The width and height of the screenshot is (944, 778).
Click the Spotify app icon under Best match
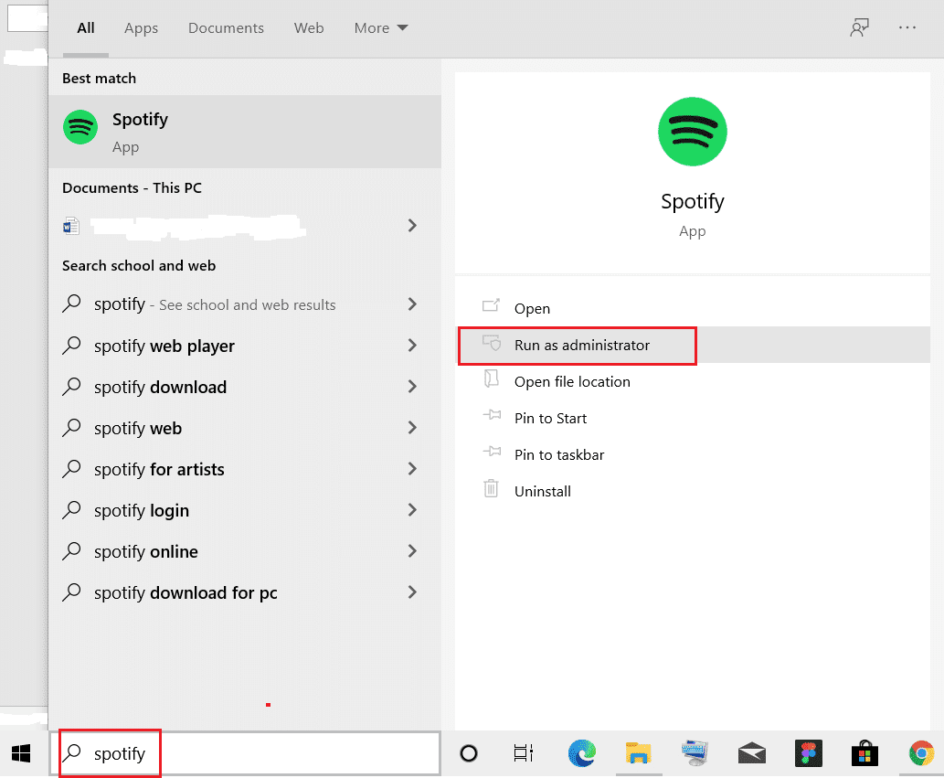tap(80, 127)
